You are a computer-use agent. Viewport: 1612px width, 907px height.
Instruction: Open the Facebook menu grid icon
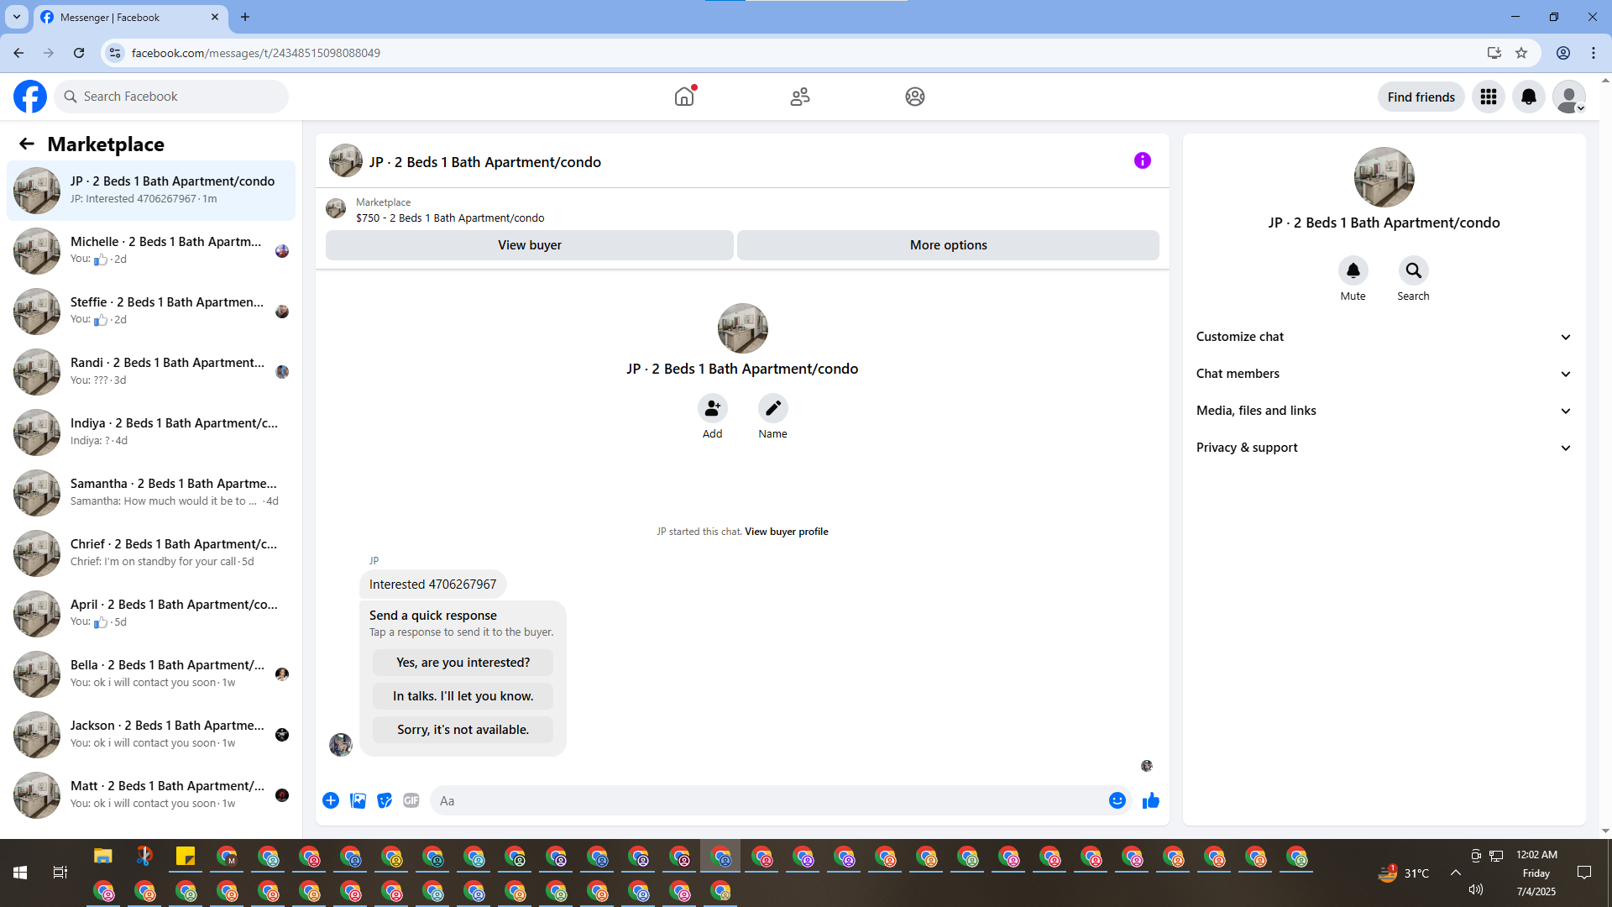click(x=1488, y=97)
